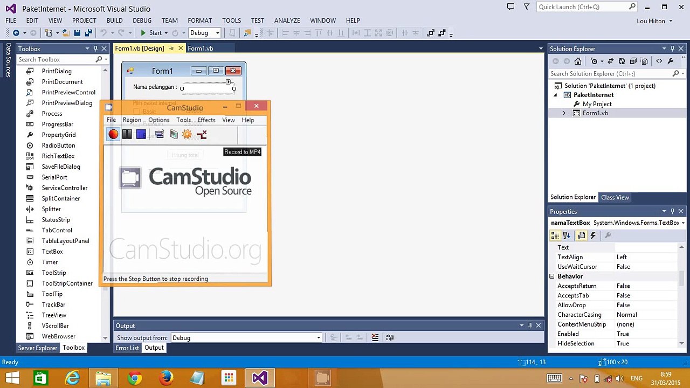Click Windows Start button on taskbar
Screen dimensions: 690x388
[x=12, y=378]
